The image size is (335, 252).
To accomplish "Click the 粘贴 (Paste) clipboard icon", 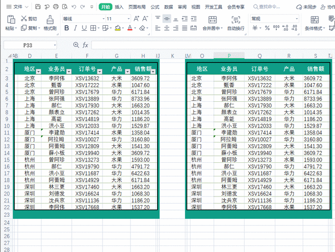I will (11, 19).
